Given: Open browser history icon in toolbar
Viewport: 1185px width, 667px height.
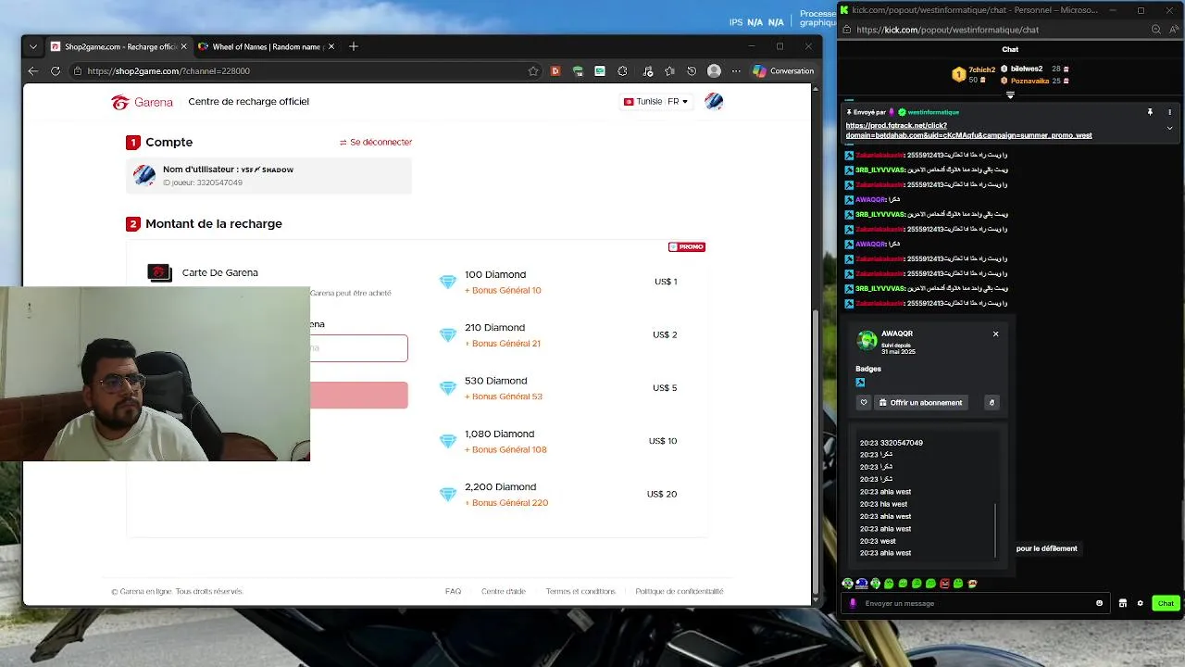Looking at the screenshot, I should click(x=690, y=70).
